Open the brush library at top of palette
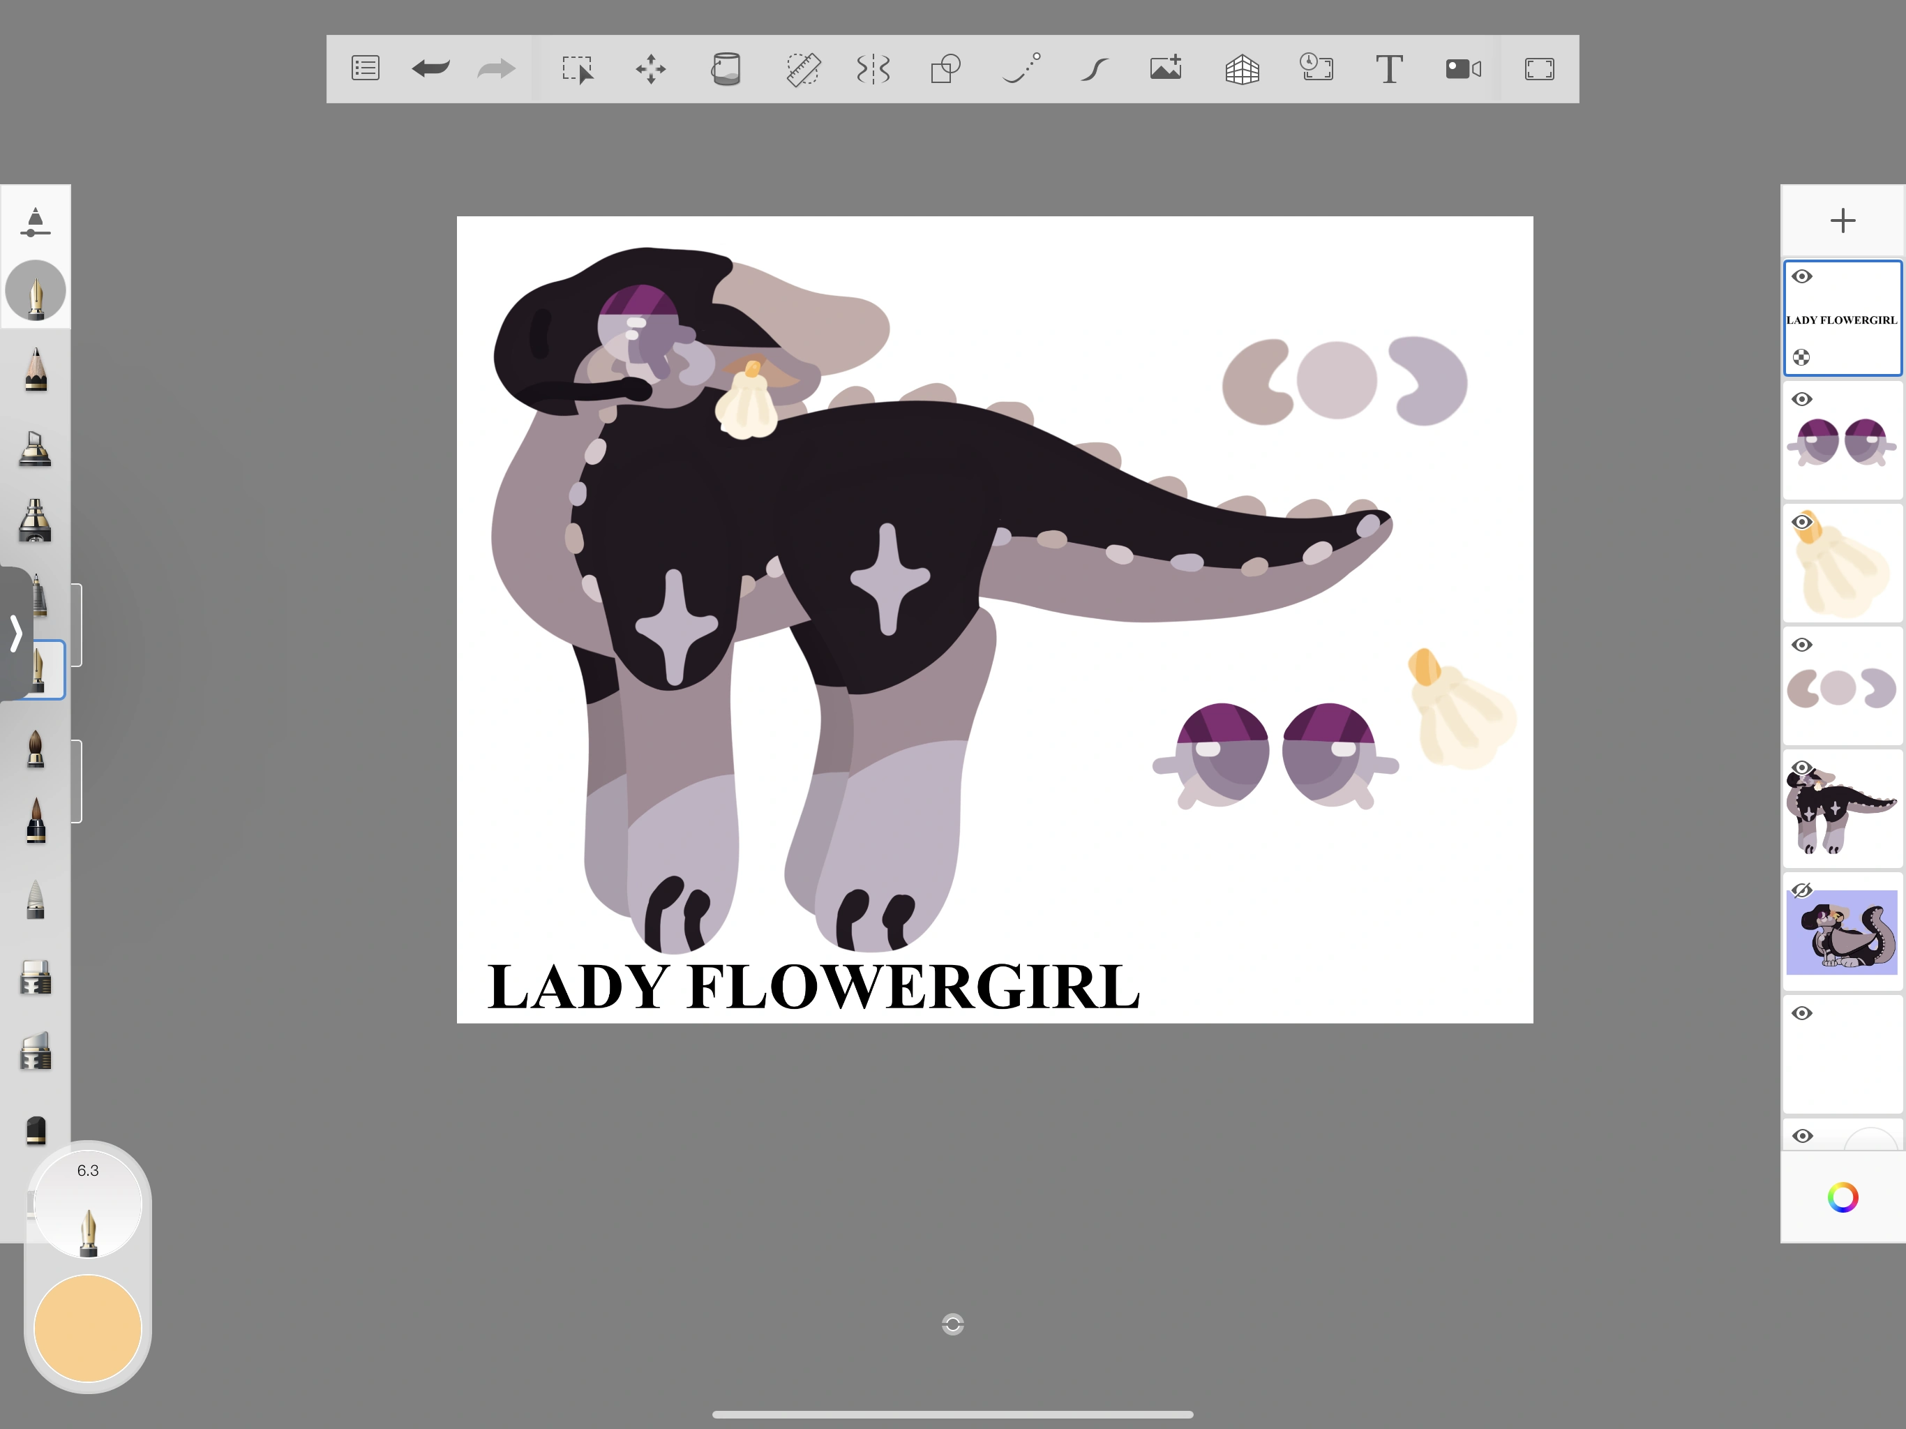The image size is (1906, 1429). pyautogui.click(x=34, y=221)
